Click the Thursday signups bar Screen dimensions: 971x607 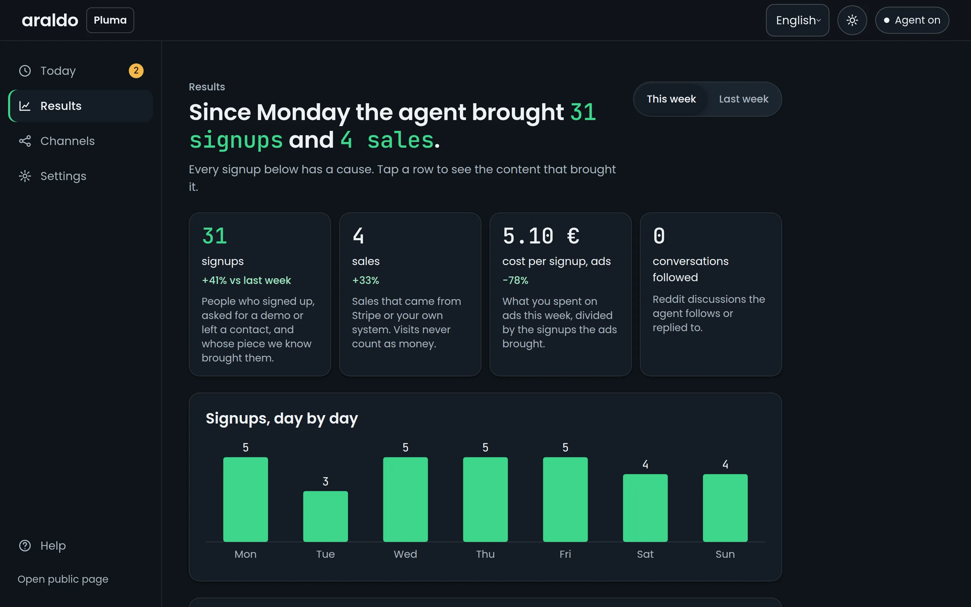point(485,499)
